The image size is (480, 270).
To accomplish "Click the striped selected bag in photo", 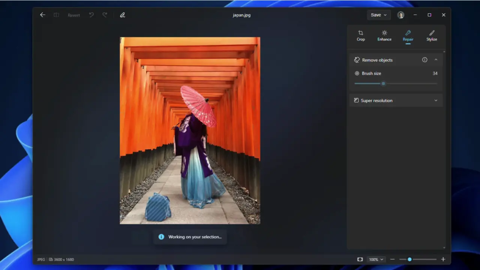I will 158,207.
